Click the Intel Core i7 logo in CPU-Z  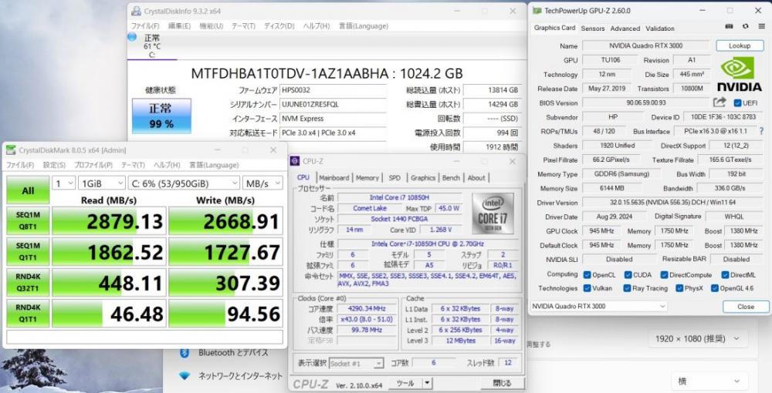pos(493,212)
